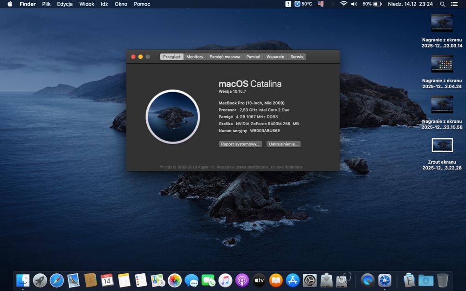The height and width of the screenshot is (291, 466).
Task: Open the Trash in the Dock
Action: 443,280
